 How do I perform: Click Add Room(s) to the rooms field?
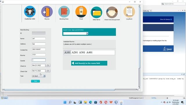(89, 63)
